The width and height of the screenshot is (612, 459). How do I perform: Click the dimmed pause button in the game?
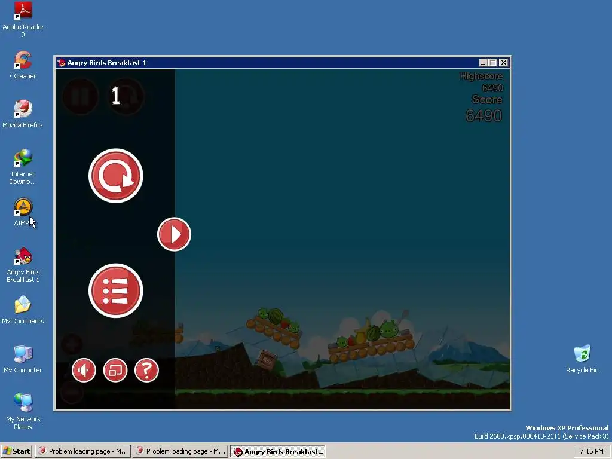pos(81,96)
